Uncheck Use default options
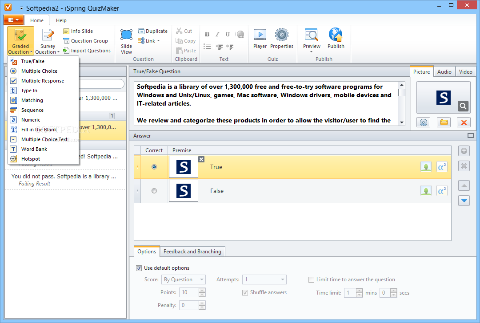This screenshot has height=323, width=480. [139, 268]
